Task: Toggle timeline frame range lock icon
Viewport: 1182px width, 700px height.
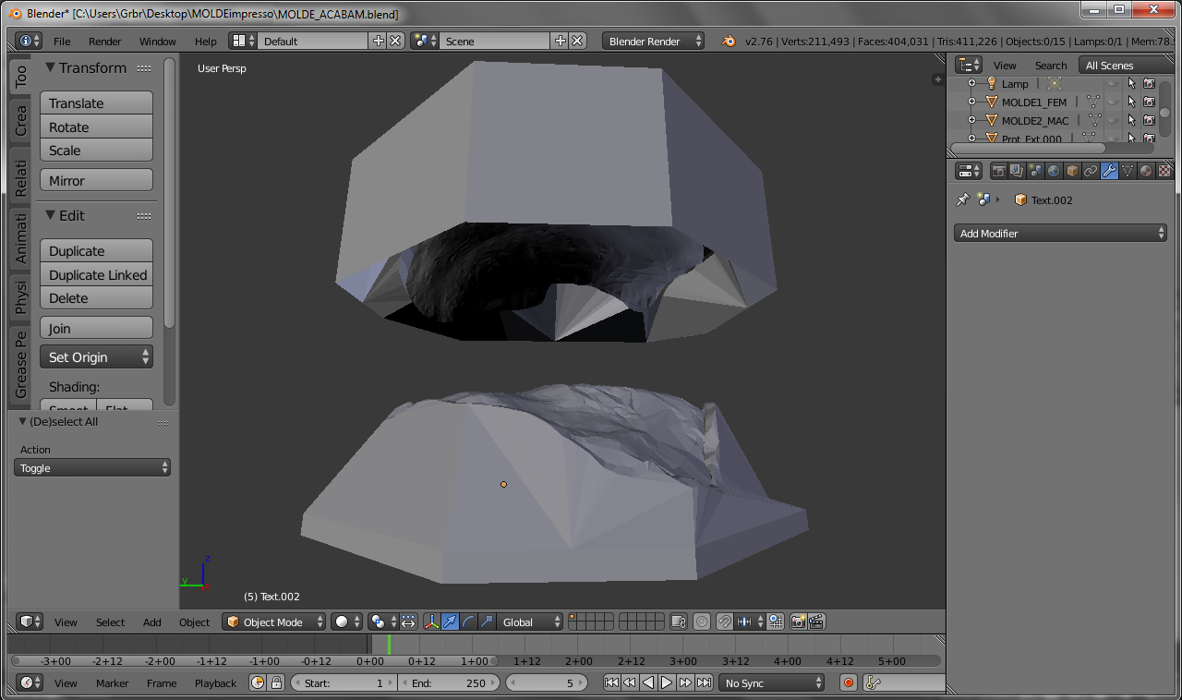Action: pyautogui.click(x=276, y=682)
